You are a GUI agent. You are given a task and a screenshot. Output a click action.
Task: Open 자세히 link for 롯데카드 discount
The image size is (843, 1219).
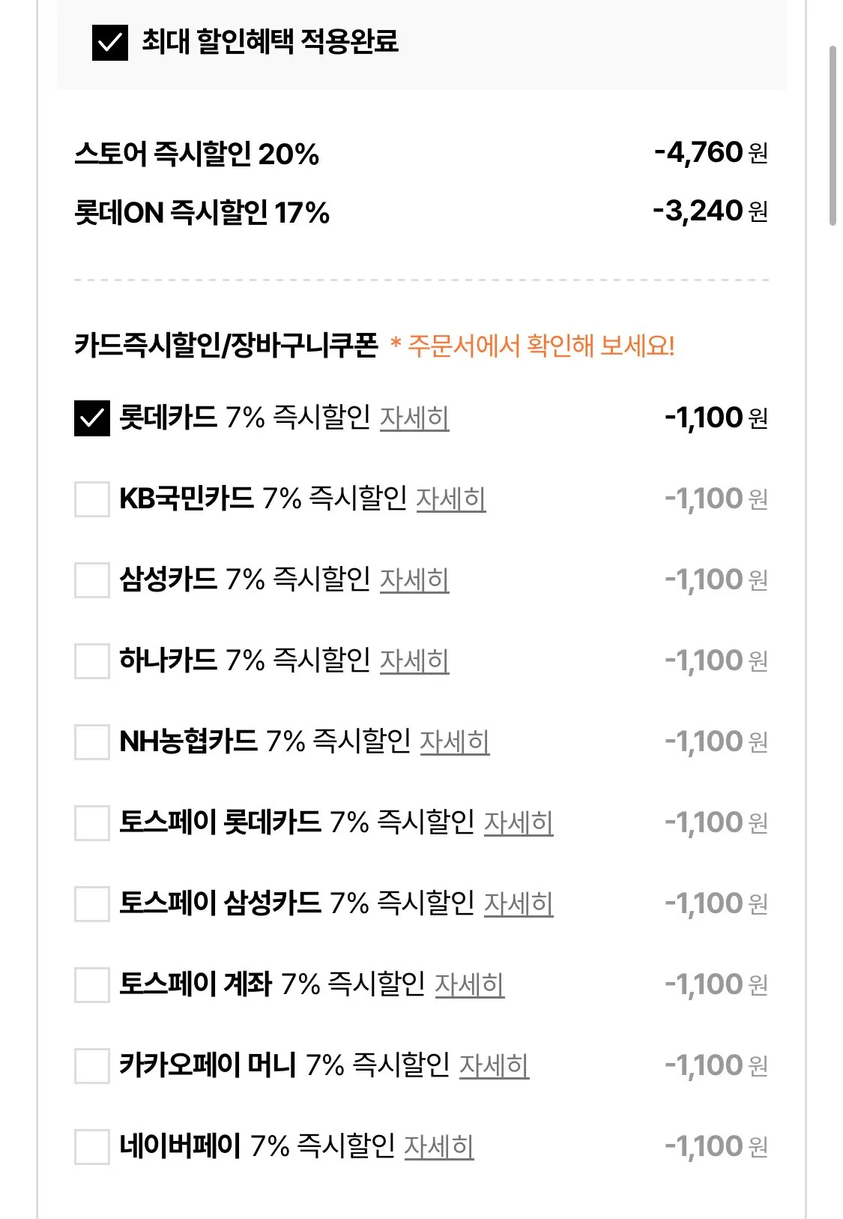tap(414, 418)
